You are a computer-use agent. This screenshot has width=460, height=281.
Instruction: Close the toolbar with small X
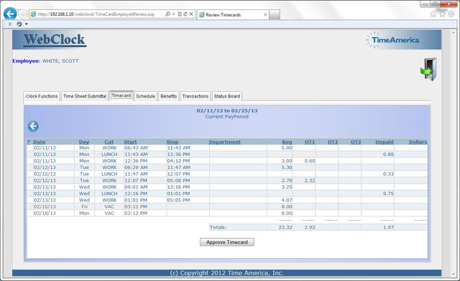pos(10,24)
